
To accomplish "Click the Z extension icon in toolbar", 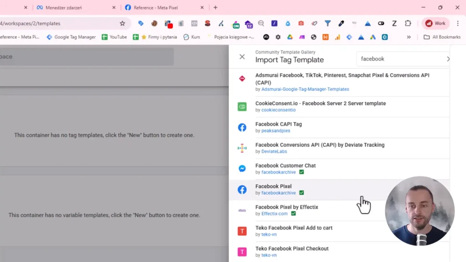I will (x=395, y=24).
